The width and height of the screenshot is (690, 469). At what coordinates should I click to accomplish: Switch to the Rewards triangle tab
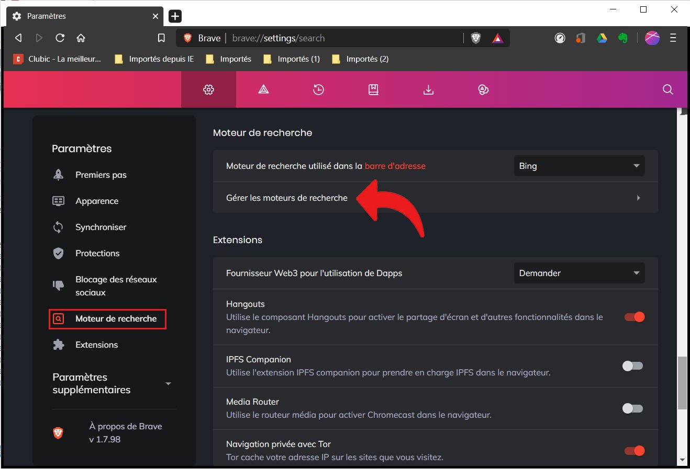click(263, 89)
